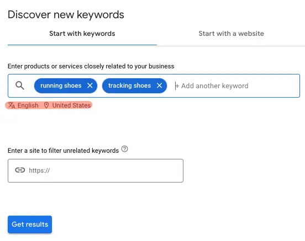Screen dimensions: 305x241
Task: Click the Enter products or services label
Action: pos(91,66)
